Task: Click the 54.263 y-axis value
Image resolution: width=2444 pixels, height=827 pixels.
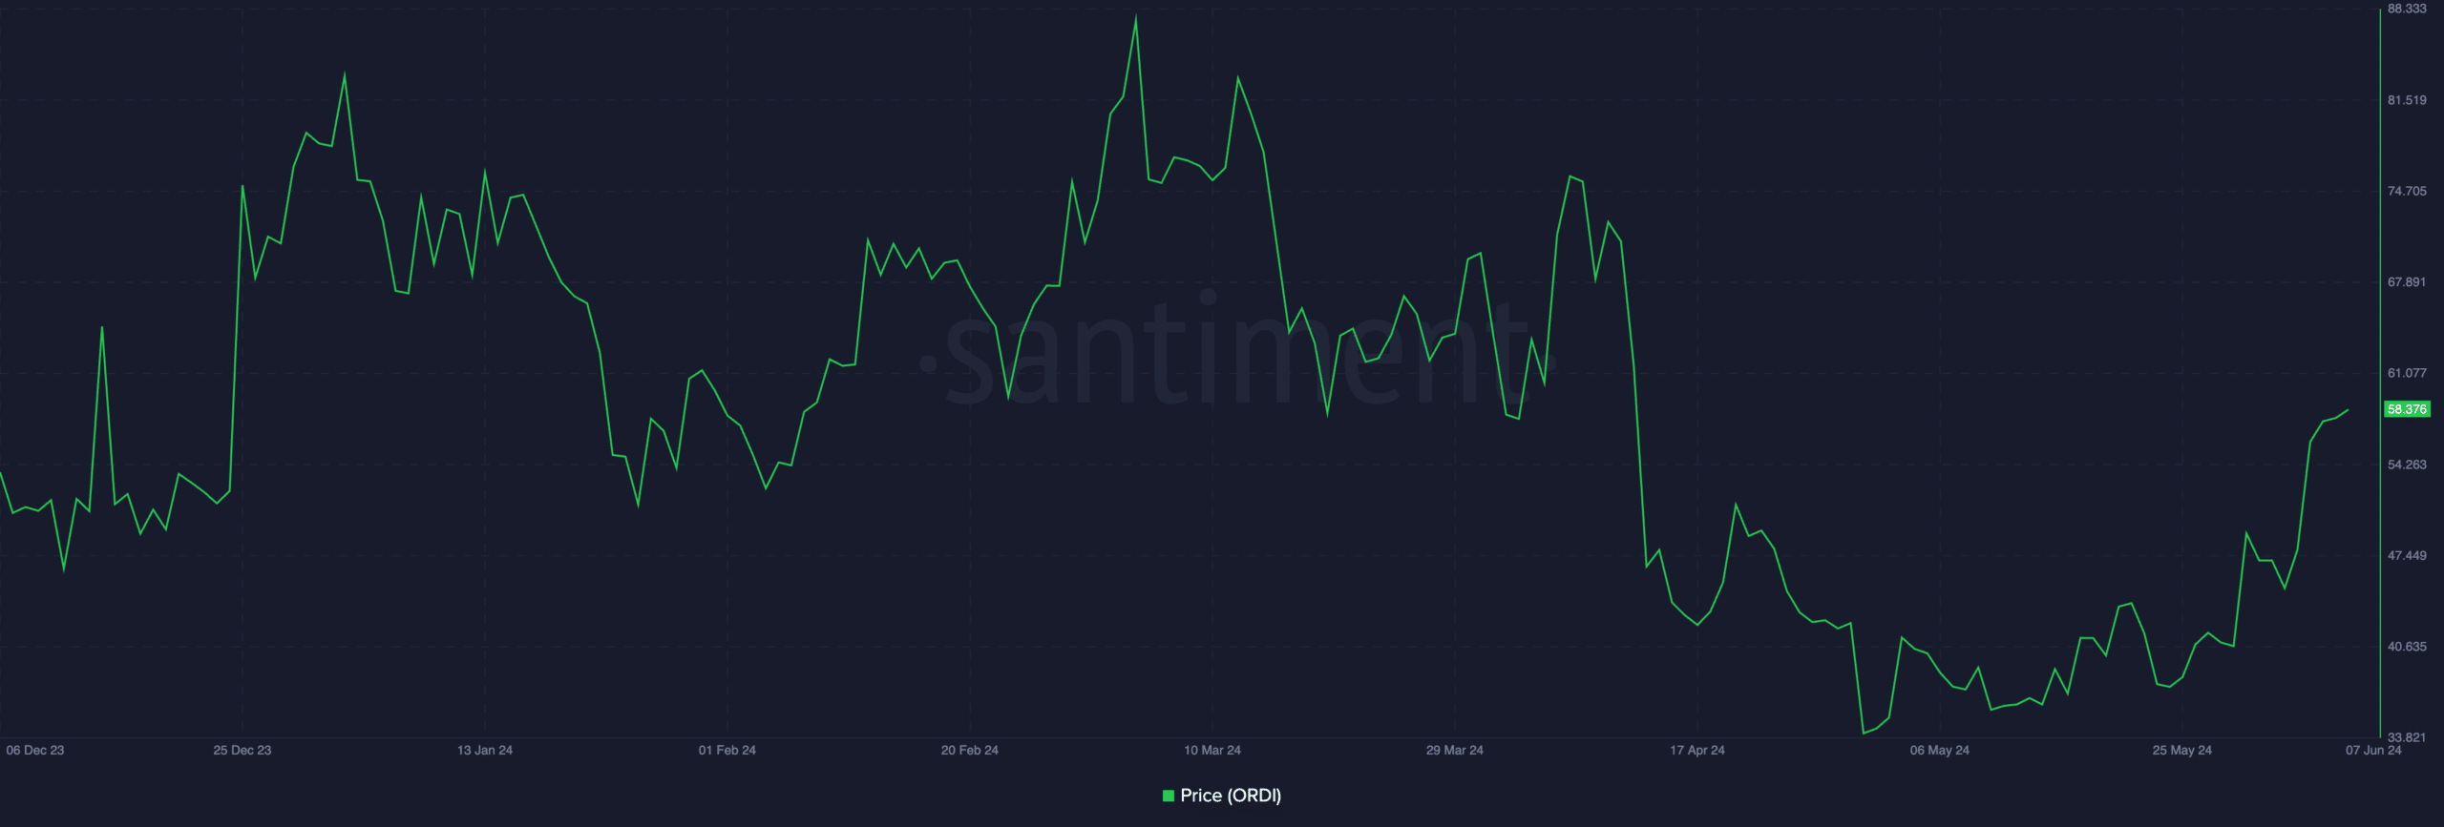Action: click(x=2407, y=465)
